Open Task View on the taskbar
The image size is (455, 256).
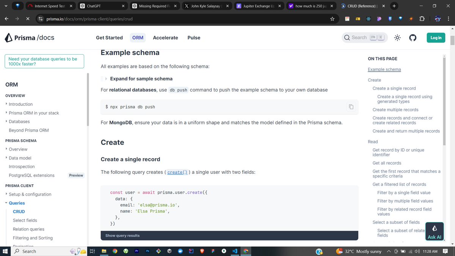point(92,251)
